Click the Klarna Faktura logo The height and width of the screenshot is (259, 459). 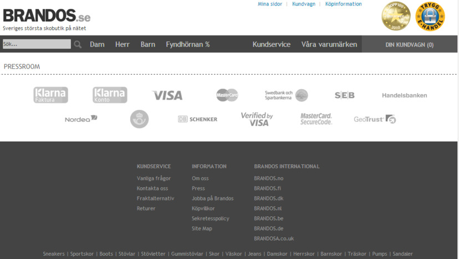point(50,95)
